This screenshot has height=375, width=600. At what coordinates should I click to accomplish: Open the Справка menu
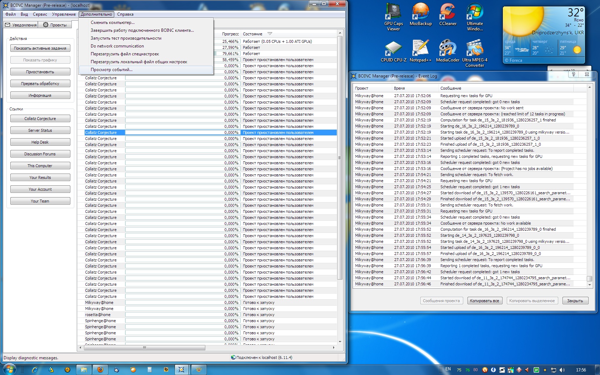pos(125,14)
